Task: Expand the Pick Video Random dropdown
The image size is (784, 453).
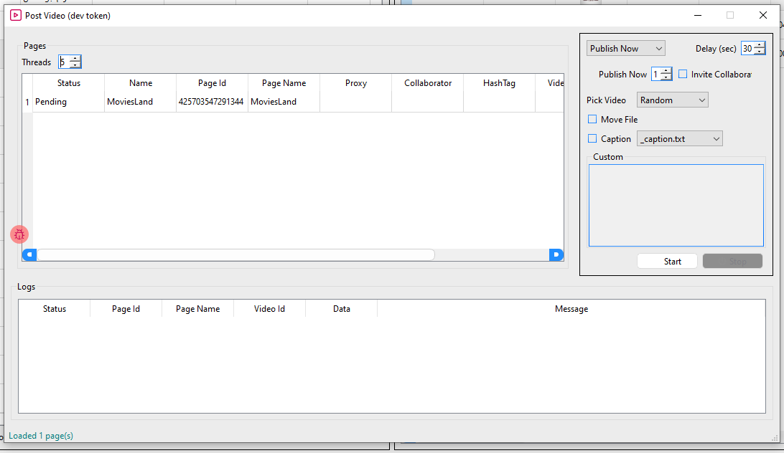Action: pos(672,100)
